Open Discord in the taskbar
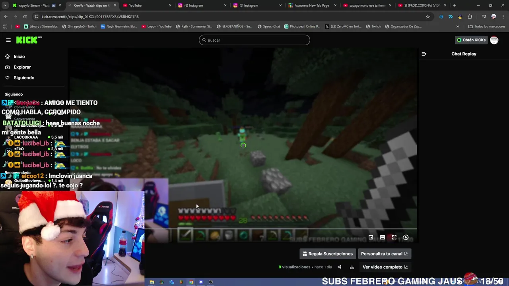This screenshot has width=509, height=286. [201, 282]
